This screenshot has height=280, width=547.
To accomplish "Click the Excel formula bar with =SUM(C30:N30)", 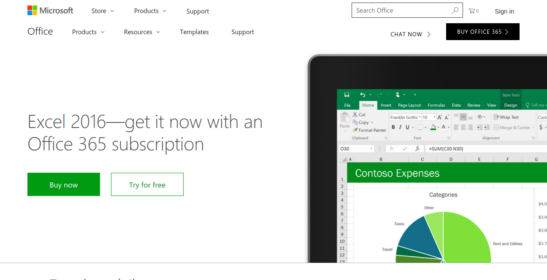I will pyautogui.click(x=487, y=149).
